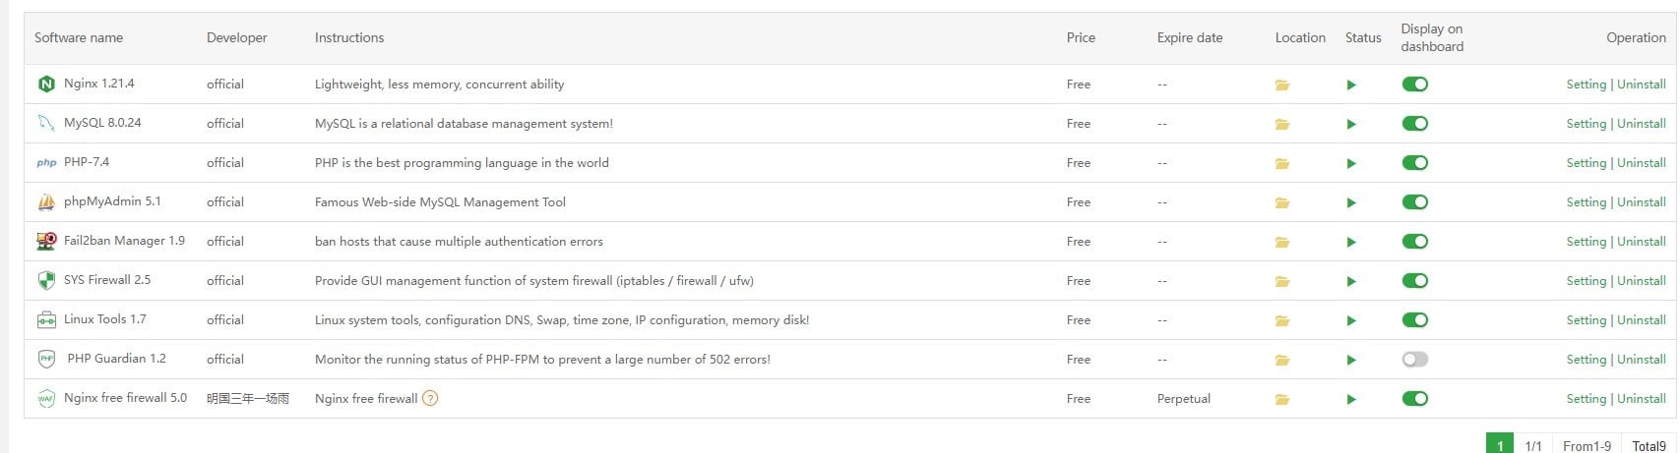Uninstall Fail2ban Manager 1.9
This screenshot has width=1680, height=453.
1642,242
